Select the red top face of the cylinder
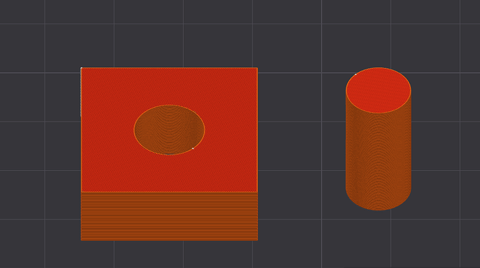Image resolution: width=480 pixels, height=268 pixels. pyautogui.click(x=378, y=90)
